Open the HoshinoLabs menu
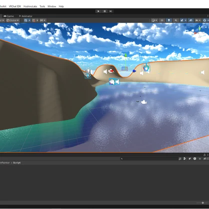The width and height of the screenshot is (209, 209). pyautogui.click(x=30, y=6)
